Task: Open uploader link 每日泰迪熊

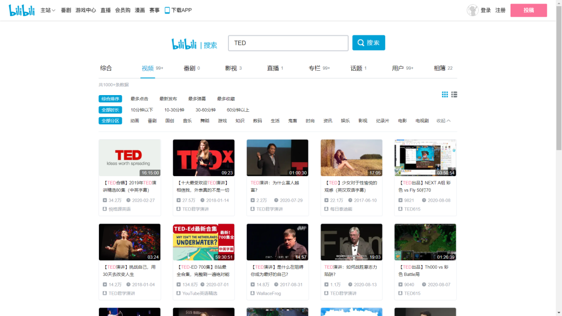Action: tap(341, 209)
